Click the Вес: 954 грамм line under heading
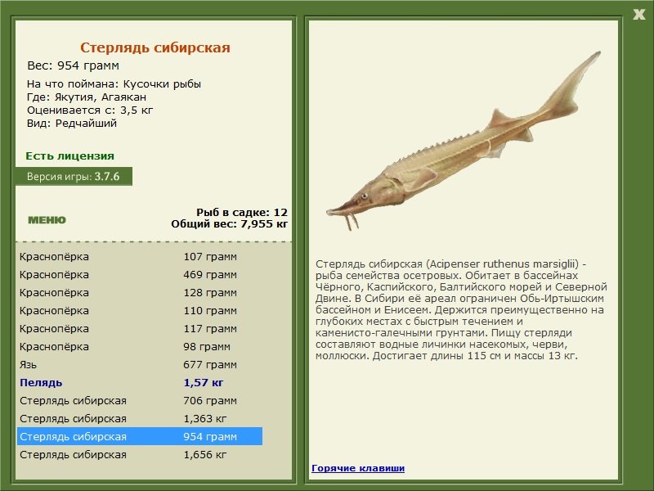654x491 pixels. 73,65
